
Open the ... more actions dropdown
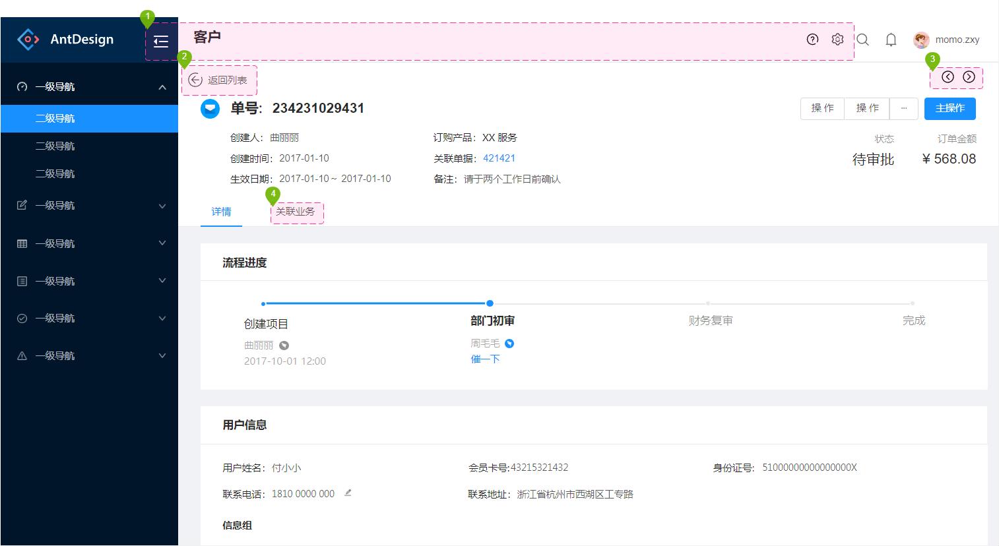coord(903,108)
